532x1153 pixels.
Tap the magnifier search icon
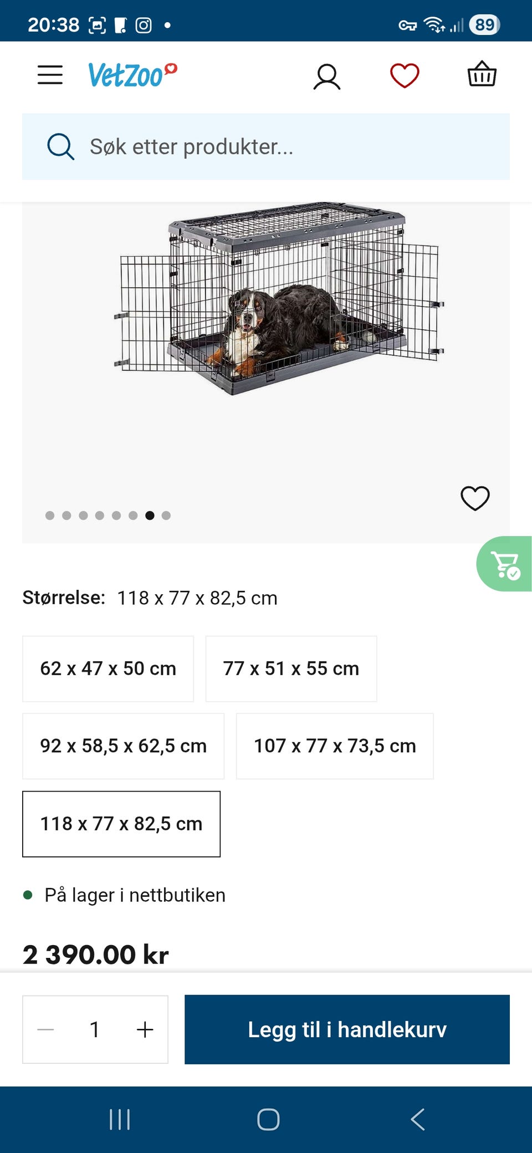(x=60, y=147)
